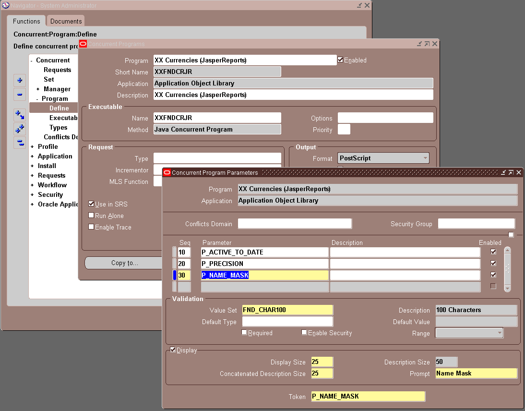Image resolution: width=525 pixels, height=411 pixels.
Task: Click the Expand All icon in Navigator
Action: coord(20,129)
